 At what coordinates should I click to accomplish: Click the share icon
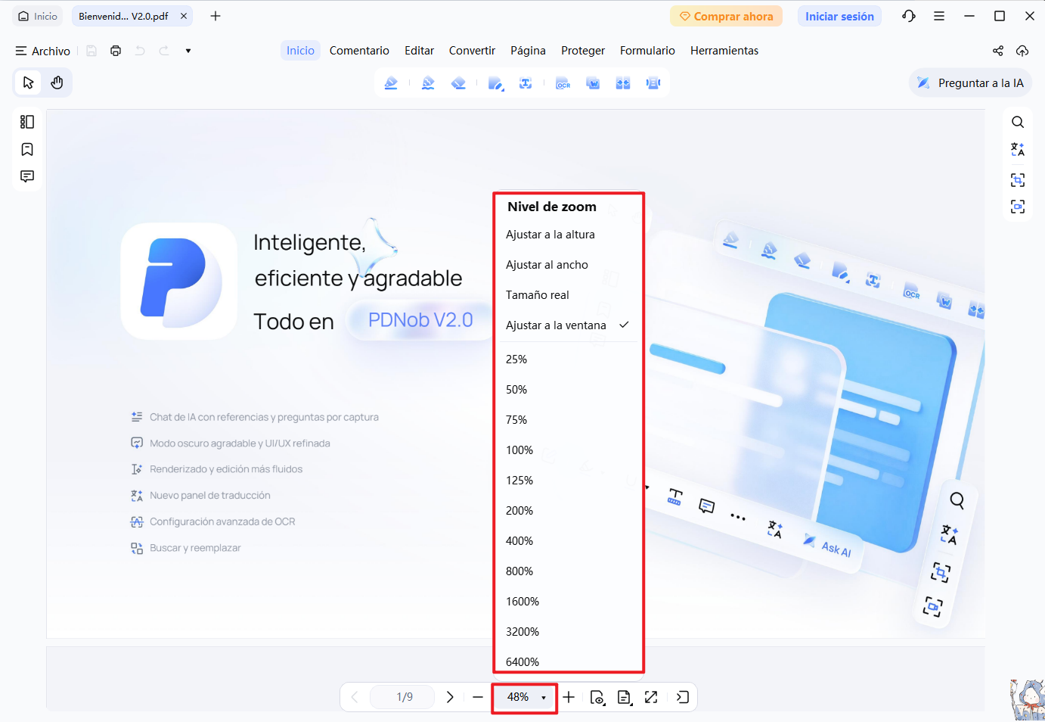998,51
